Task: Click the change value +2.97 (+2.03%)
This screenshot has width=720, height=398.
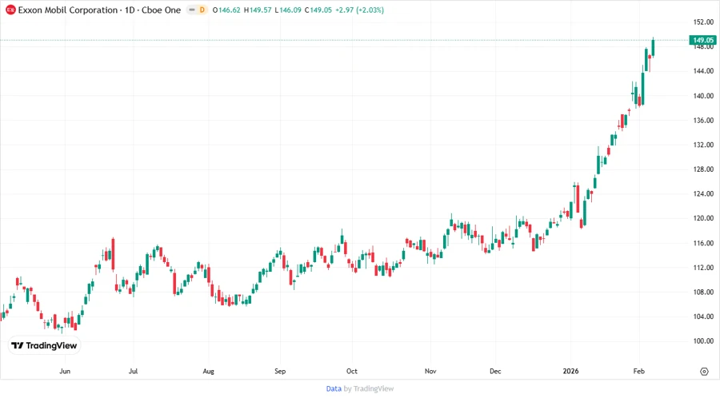Action: (359, 10)
